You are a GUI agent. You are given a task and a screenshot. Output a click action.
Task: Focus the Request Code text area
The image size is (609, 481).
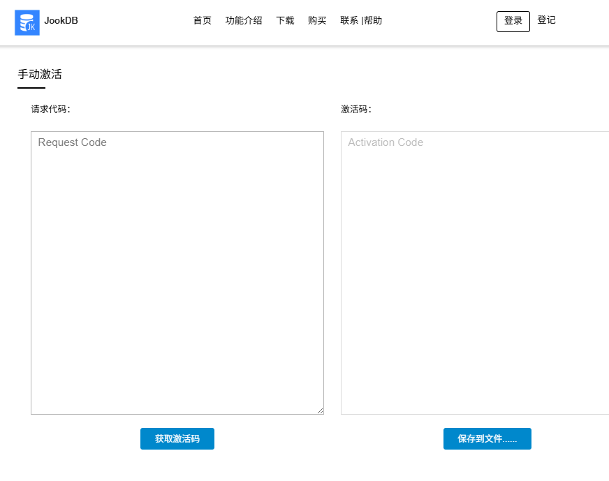[177, 272]
